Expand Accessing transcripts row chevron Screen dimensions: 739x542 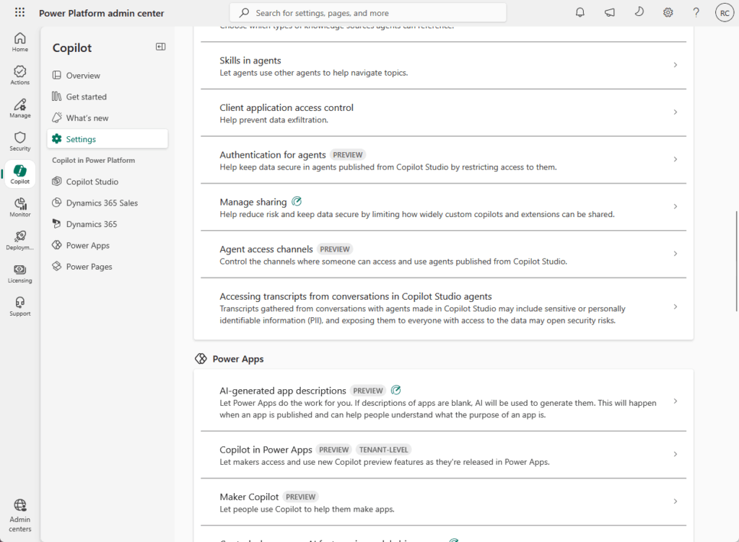tap(675, 307)
